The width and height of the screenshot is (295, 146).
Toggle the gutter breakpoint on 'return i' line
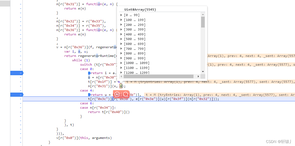tap(17, 73)
